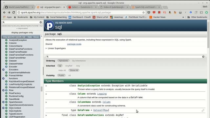Switch to the Spark SQL and DataFrames tab
The width and height of the screenshot is (210, 118).
[146, 7]
